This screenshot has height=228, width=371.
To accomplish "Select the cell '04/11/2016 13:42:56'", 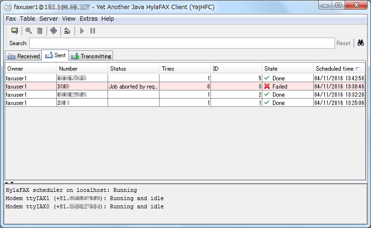I will [x=339, y=78].
